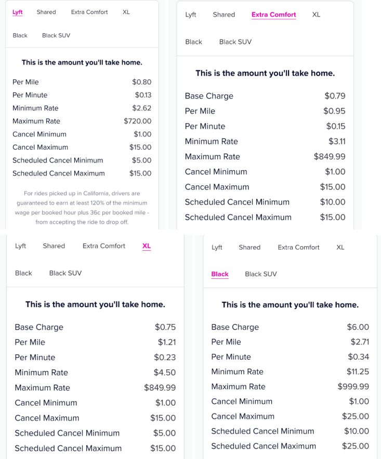Select the underlined pink XL tab

(x=147, y=246)
